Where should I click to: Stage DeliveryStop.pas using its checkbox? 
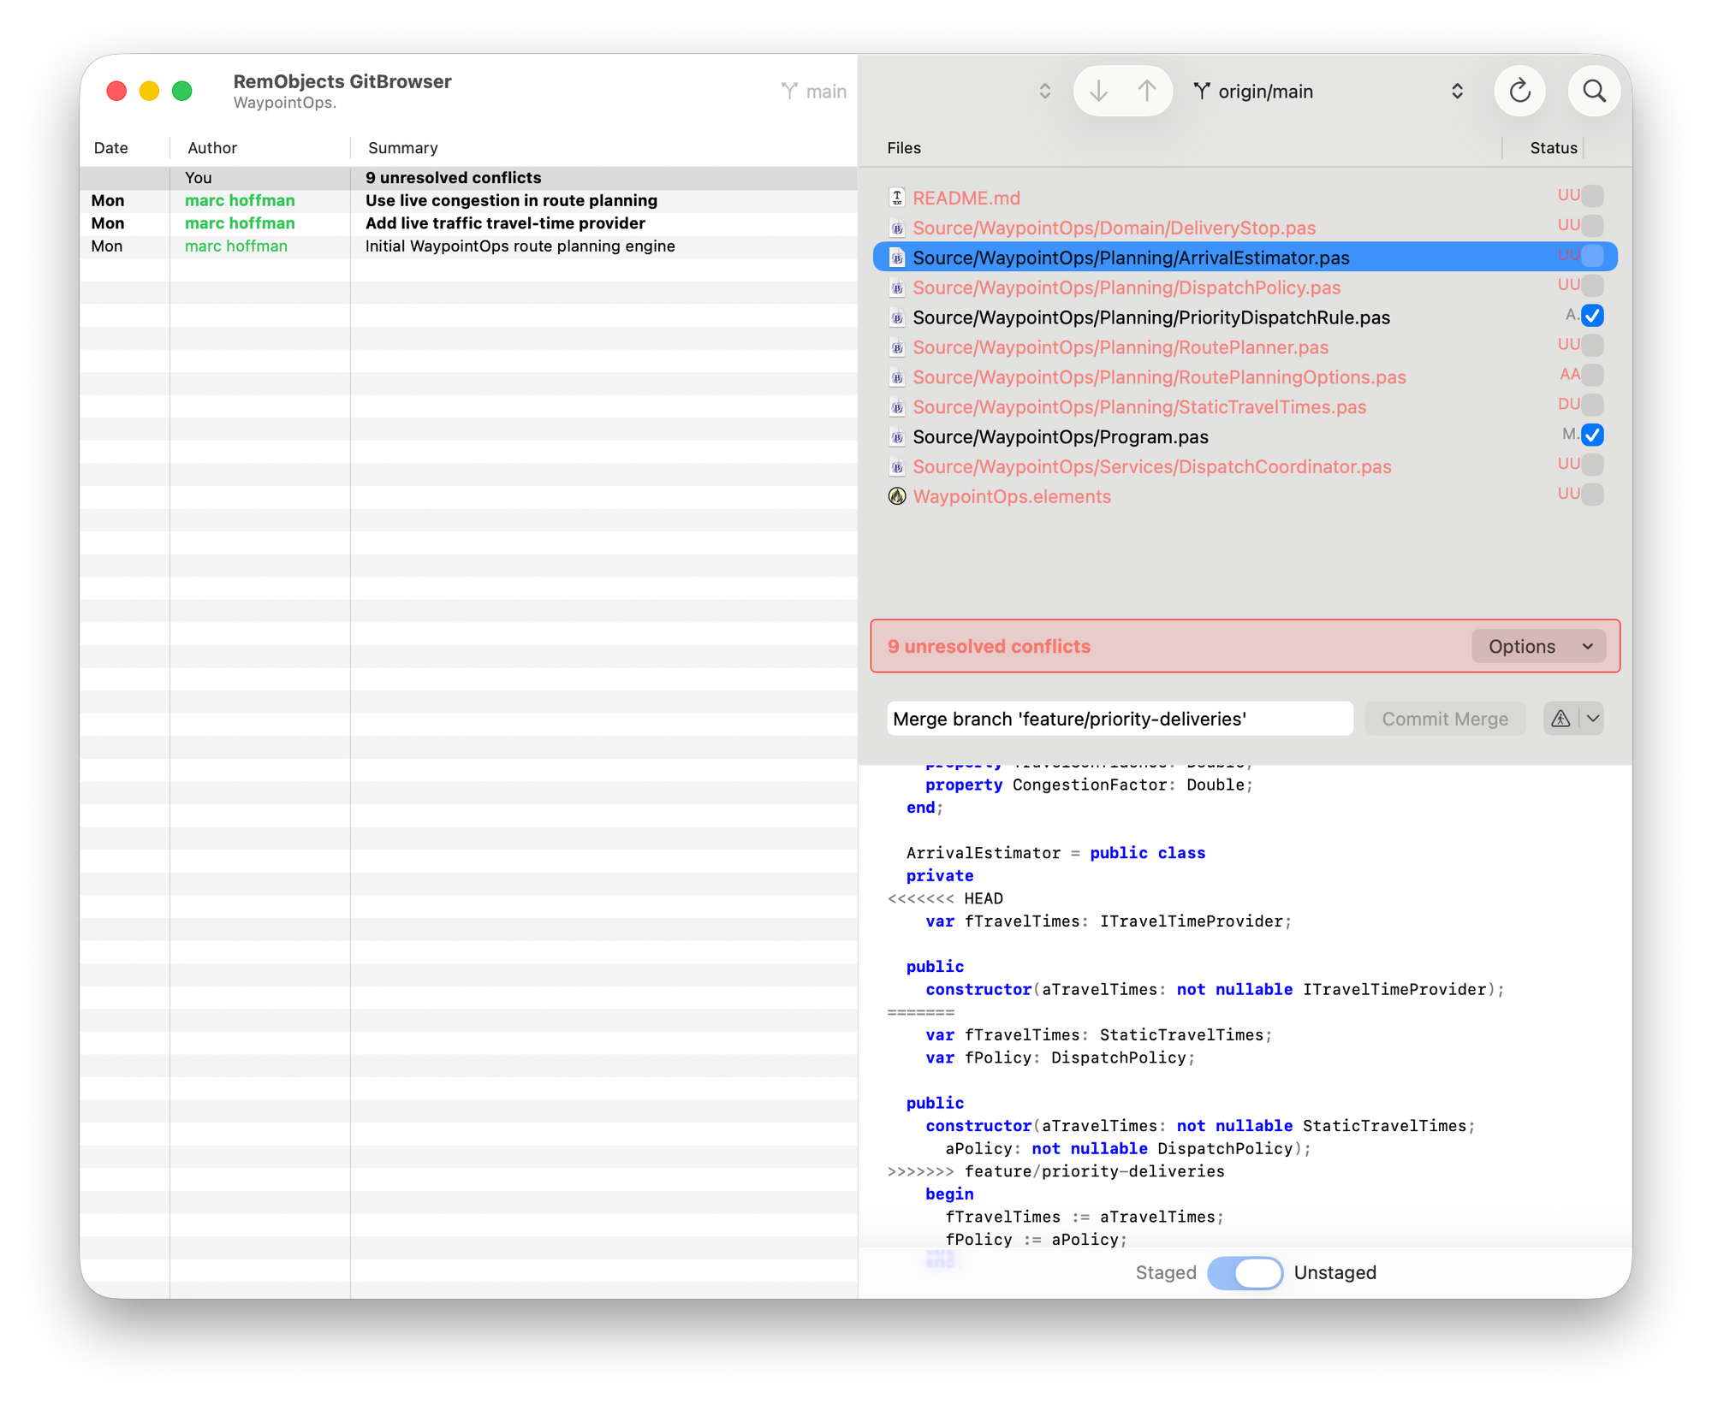coord(1592,226)
